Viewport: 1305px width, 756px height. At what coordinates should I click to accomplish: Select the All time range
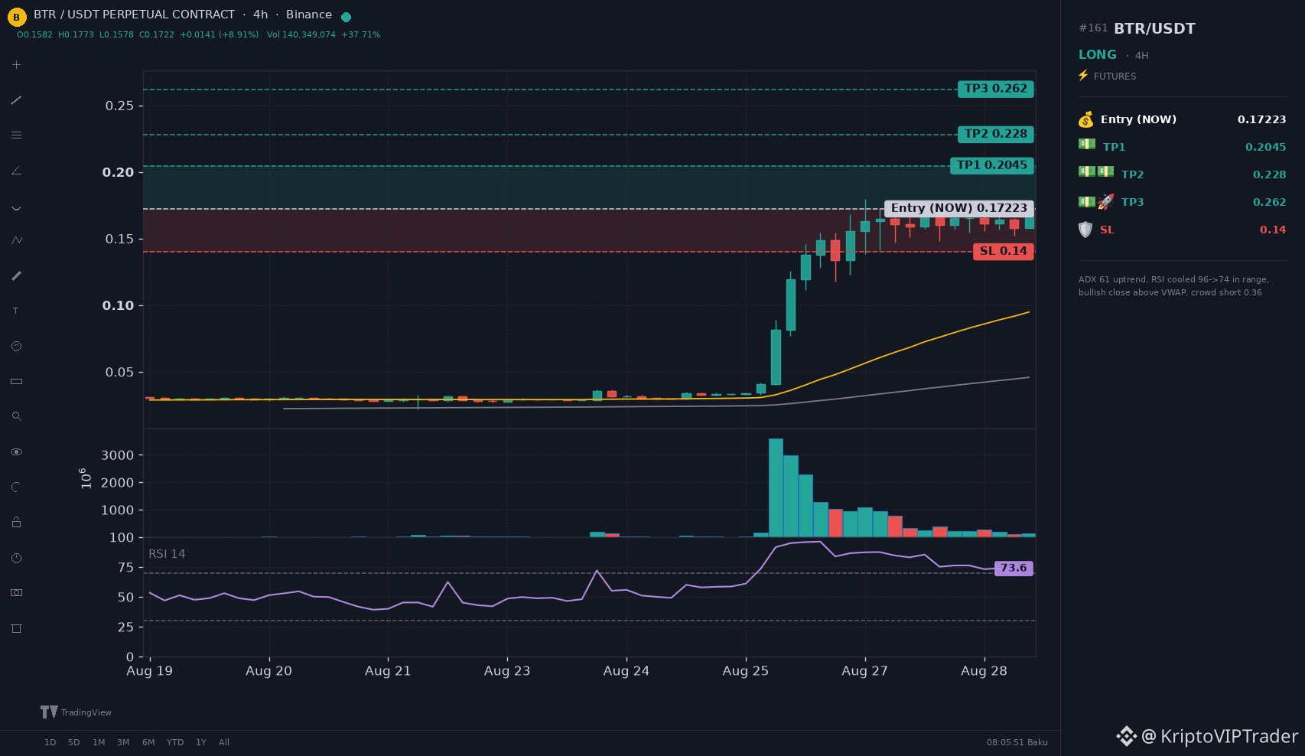coord(224,742)
